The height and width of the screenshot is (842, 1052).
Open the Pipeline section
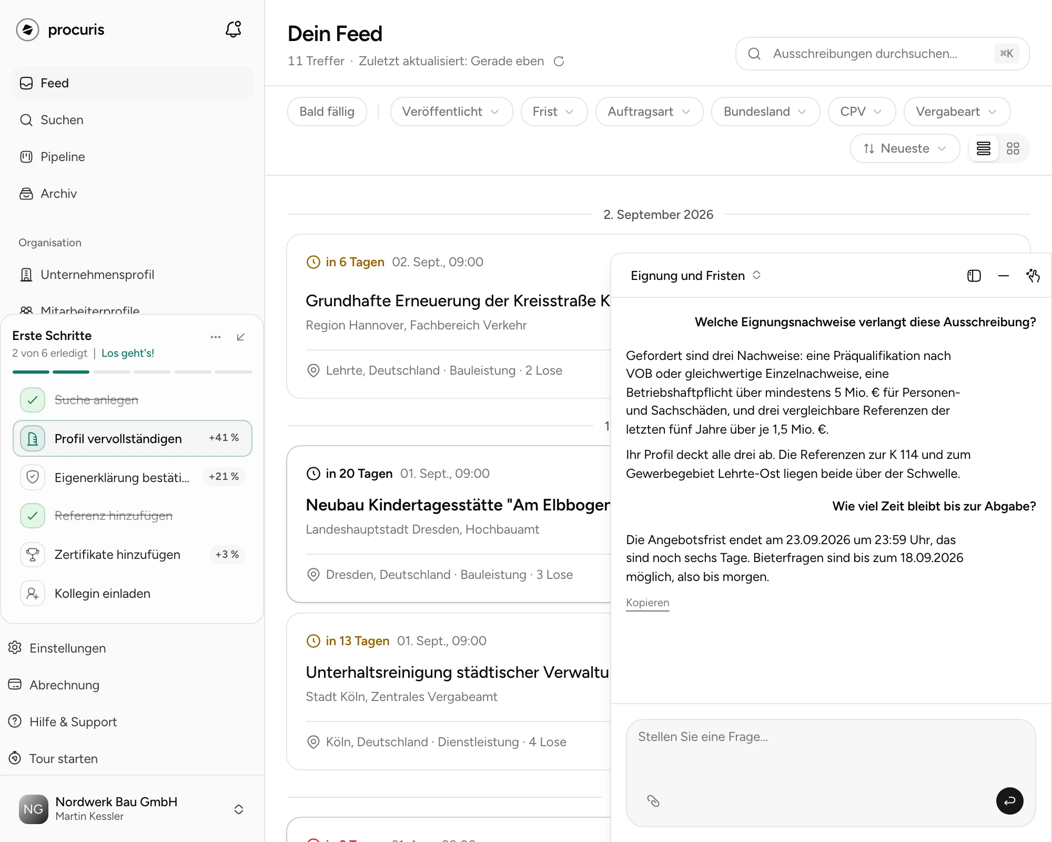coord(133,157)
